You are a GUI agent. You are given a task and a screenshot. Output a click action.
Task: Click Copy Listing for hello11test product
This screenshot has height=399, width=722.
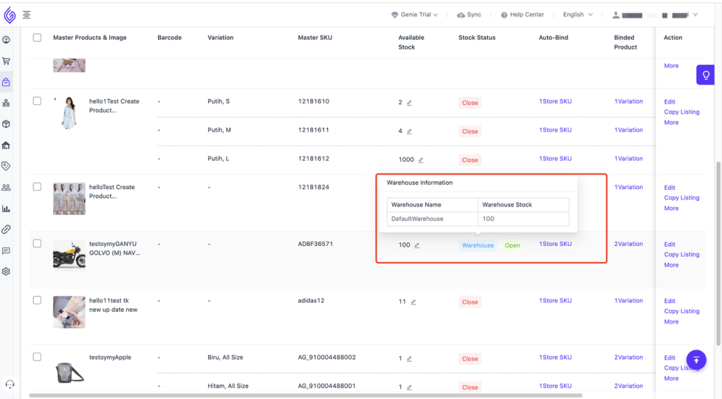click(x=681, y=311)
